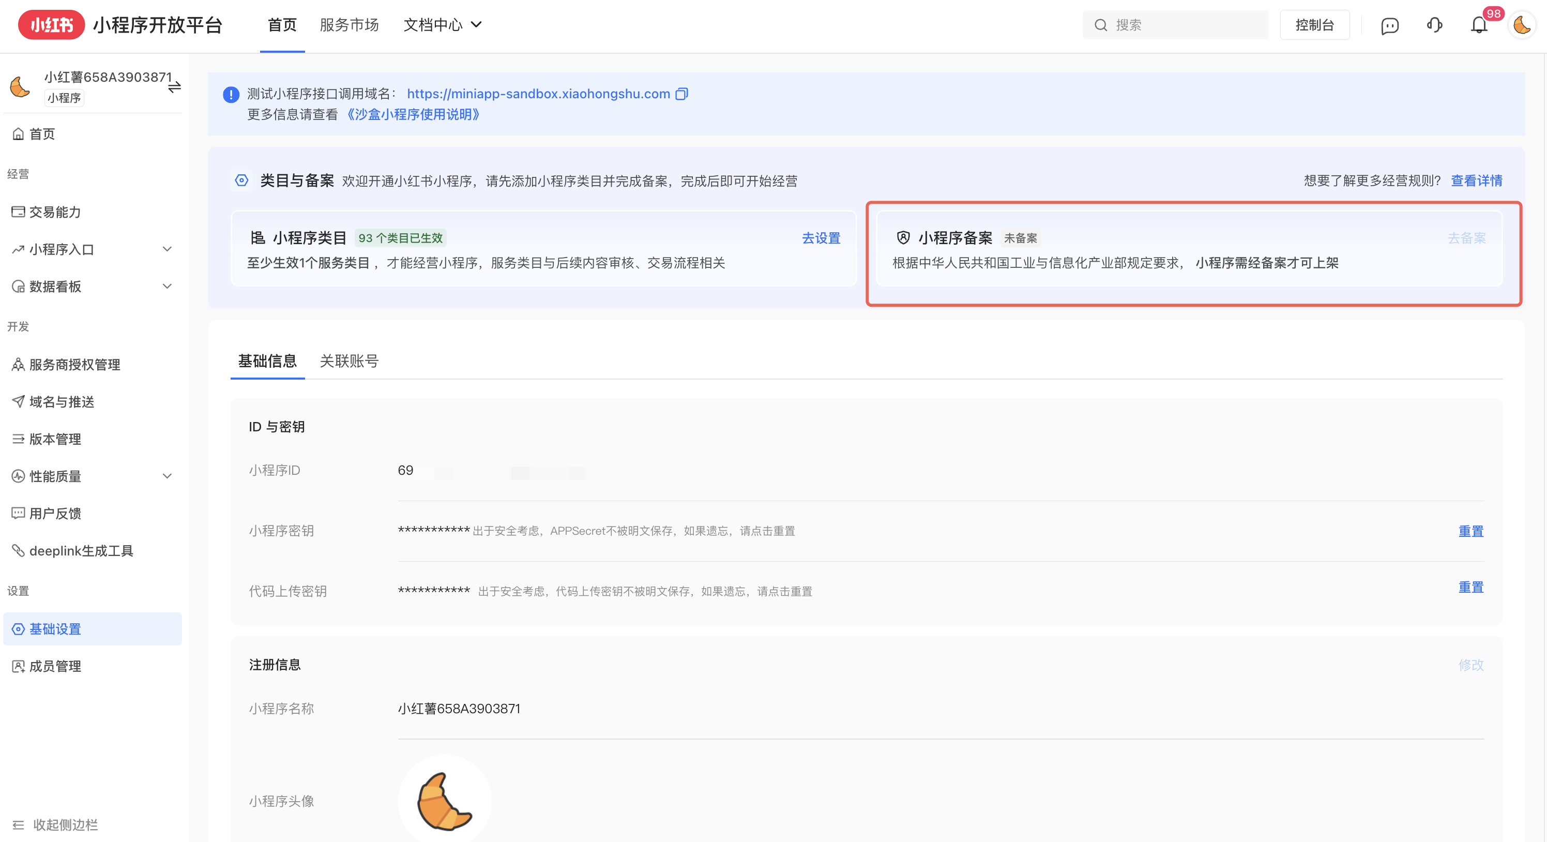Viewport: 1547px width, 842px height.
Task: Click the 控制台 button
Action: tap(1314, 25)
